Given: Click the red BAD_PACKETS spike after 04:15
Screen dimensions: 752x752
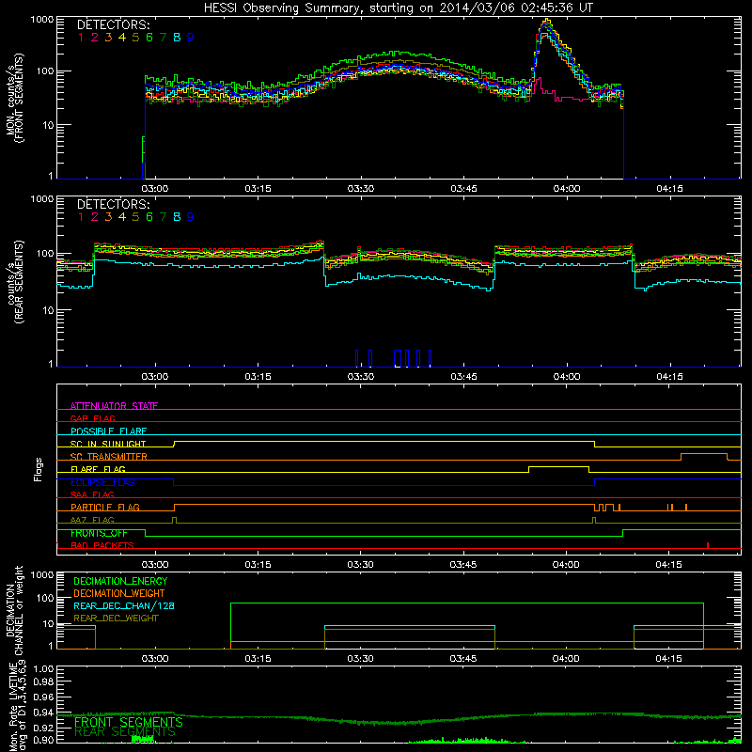Looking at the screenshot, I should click(x=708, y=545).
